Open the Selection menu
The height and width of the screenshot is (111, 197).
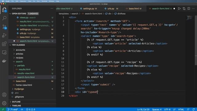click(23, 1)
